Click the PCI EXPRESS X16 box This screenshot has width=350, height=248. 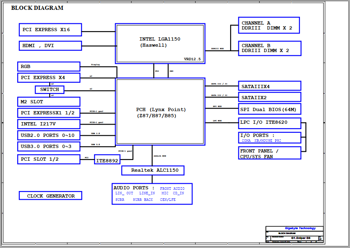(50, 30)
